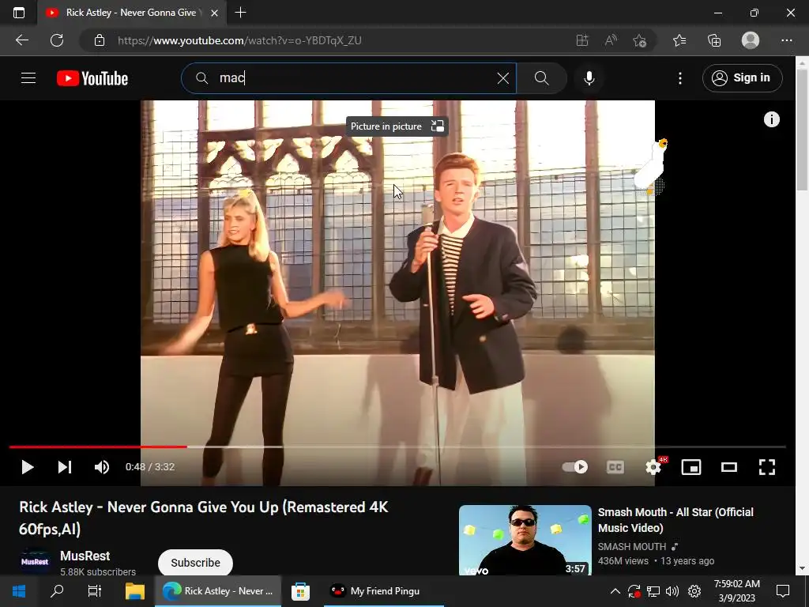Open YouTube settings three-dot menu
Viewport: 809px width, 607px height.
(680, 78)
